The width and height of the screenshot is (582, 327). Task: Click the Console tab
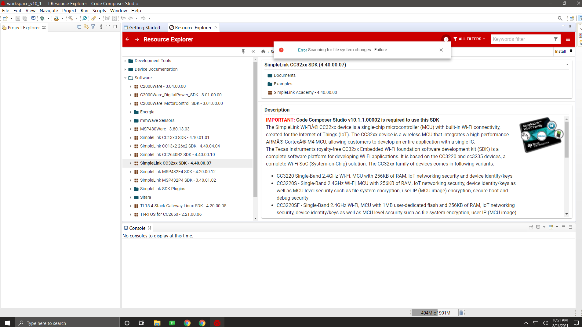(x=137, y=228)
